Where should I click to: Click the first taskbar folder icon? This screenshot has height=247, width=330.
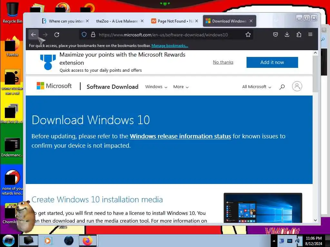click(x=29, y=241)
